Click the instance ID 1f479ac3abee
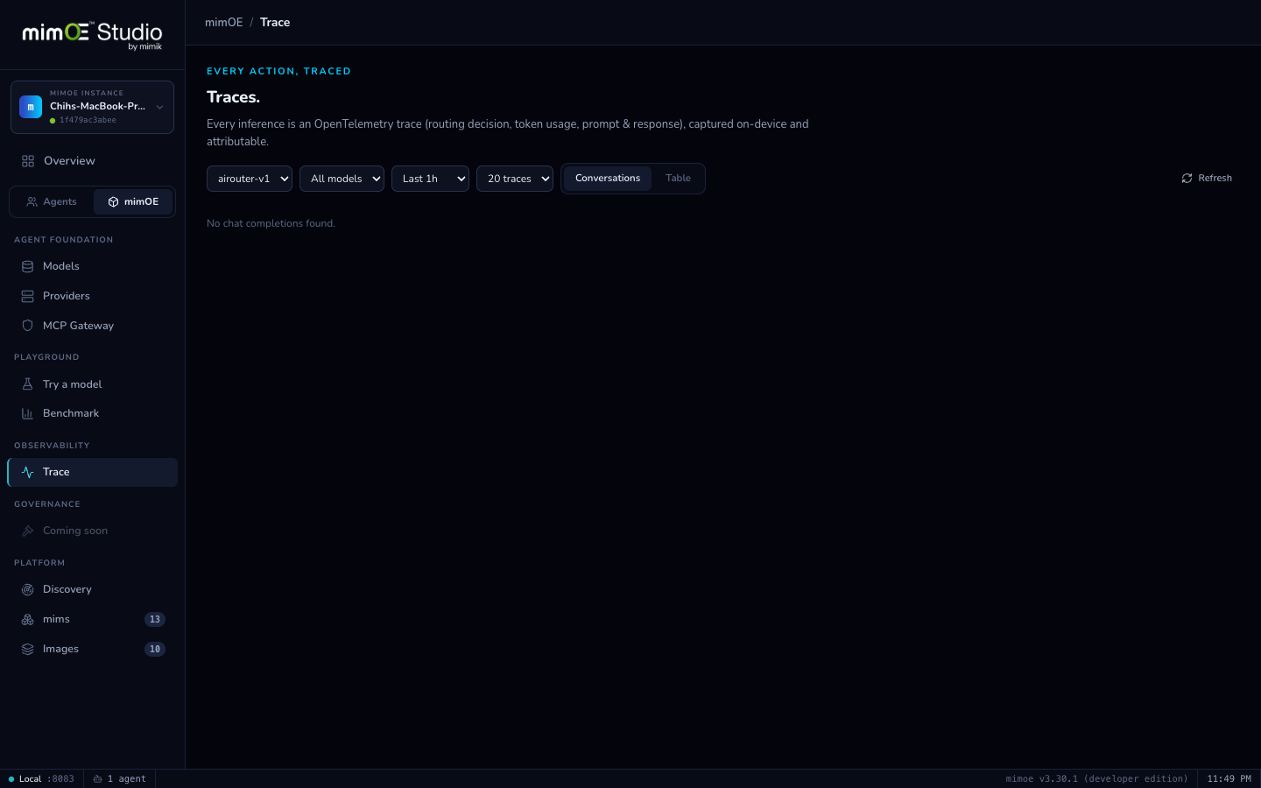Image resolution: width=1261 pixels, height=788 pixels. coord(88,120)
